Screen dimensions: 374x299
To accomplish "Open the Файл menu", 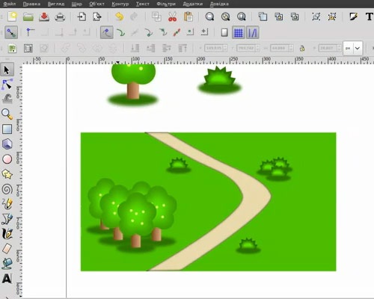I will tap(10, 4).
